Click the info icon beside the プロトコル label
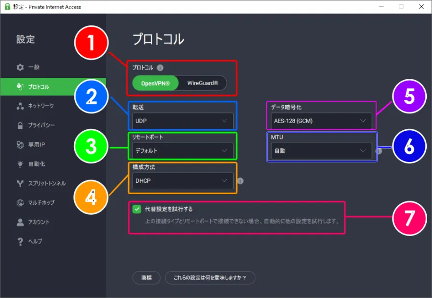Viewport: 432px width, 298px height. 160,68
